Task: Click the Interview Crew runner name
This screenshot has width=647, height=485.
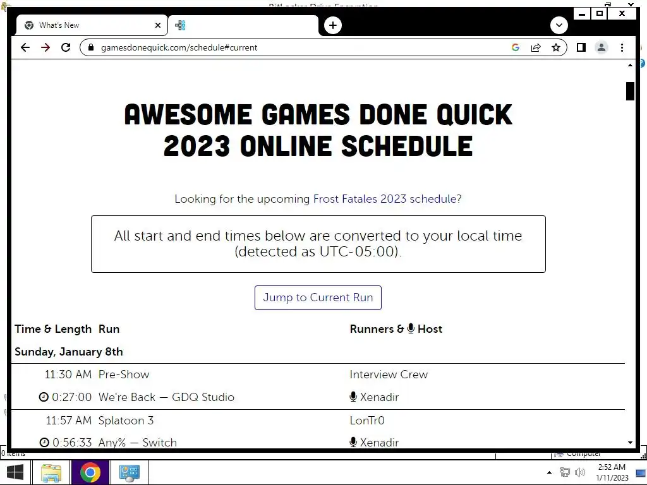Action: click(x=389, y=374)
